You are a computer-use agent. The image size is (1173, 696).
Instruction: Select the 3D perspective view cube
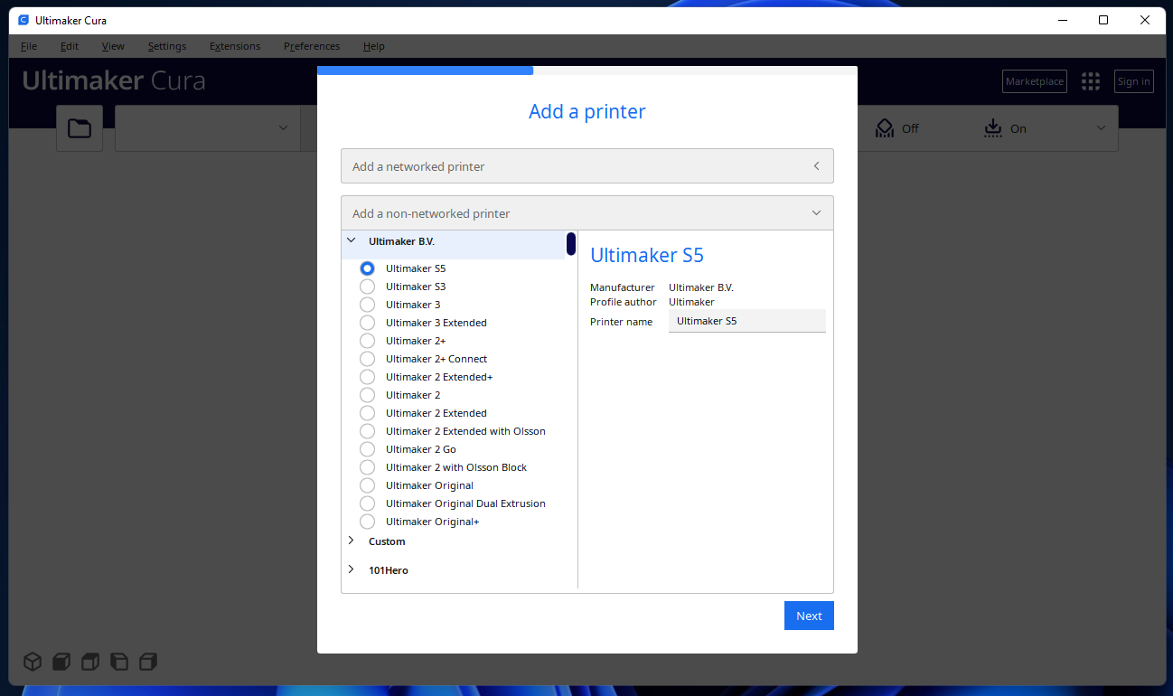33,662
